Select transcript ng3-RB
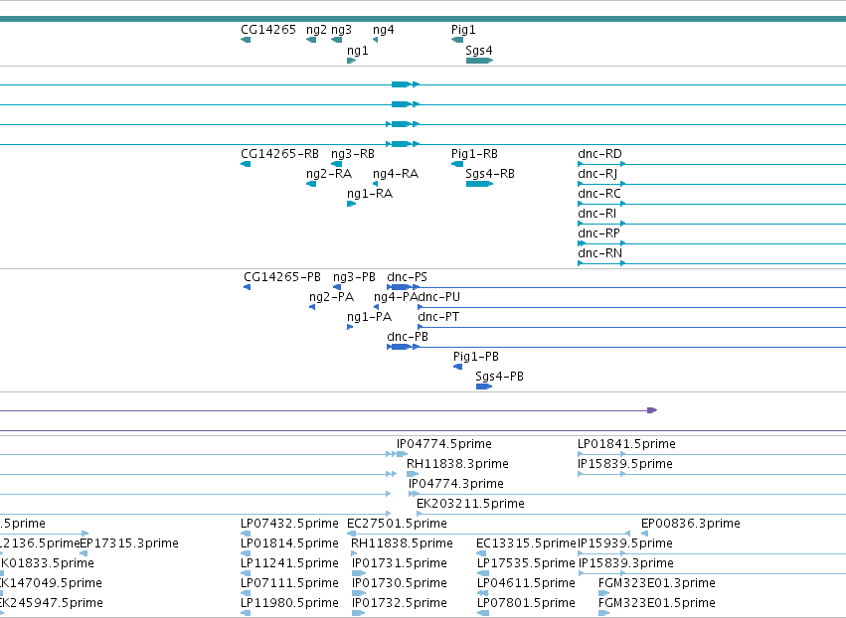The width and height of the screenshot is (846, 618). (x=353, y=154)
